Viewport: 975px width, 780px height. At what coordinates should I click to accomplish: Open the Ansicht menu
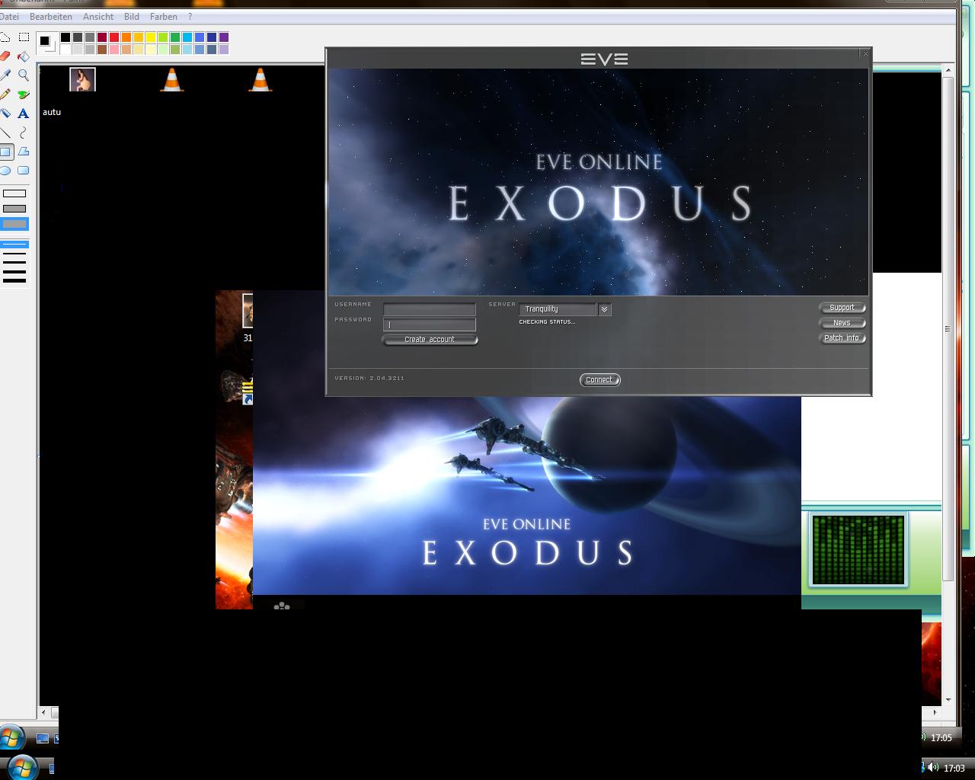(98, 16)
